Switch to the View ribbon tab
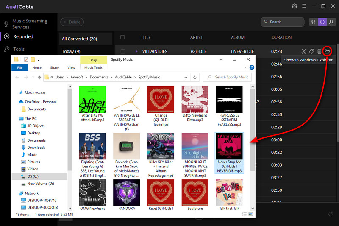The image size is (339, 226). click(x=71, y=67)
